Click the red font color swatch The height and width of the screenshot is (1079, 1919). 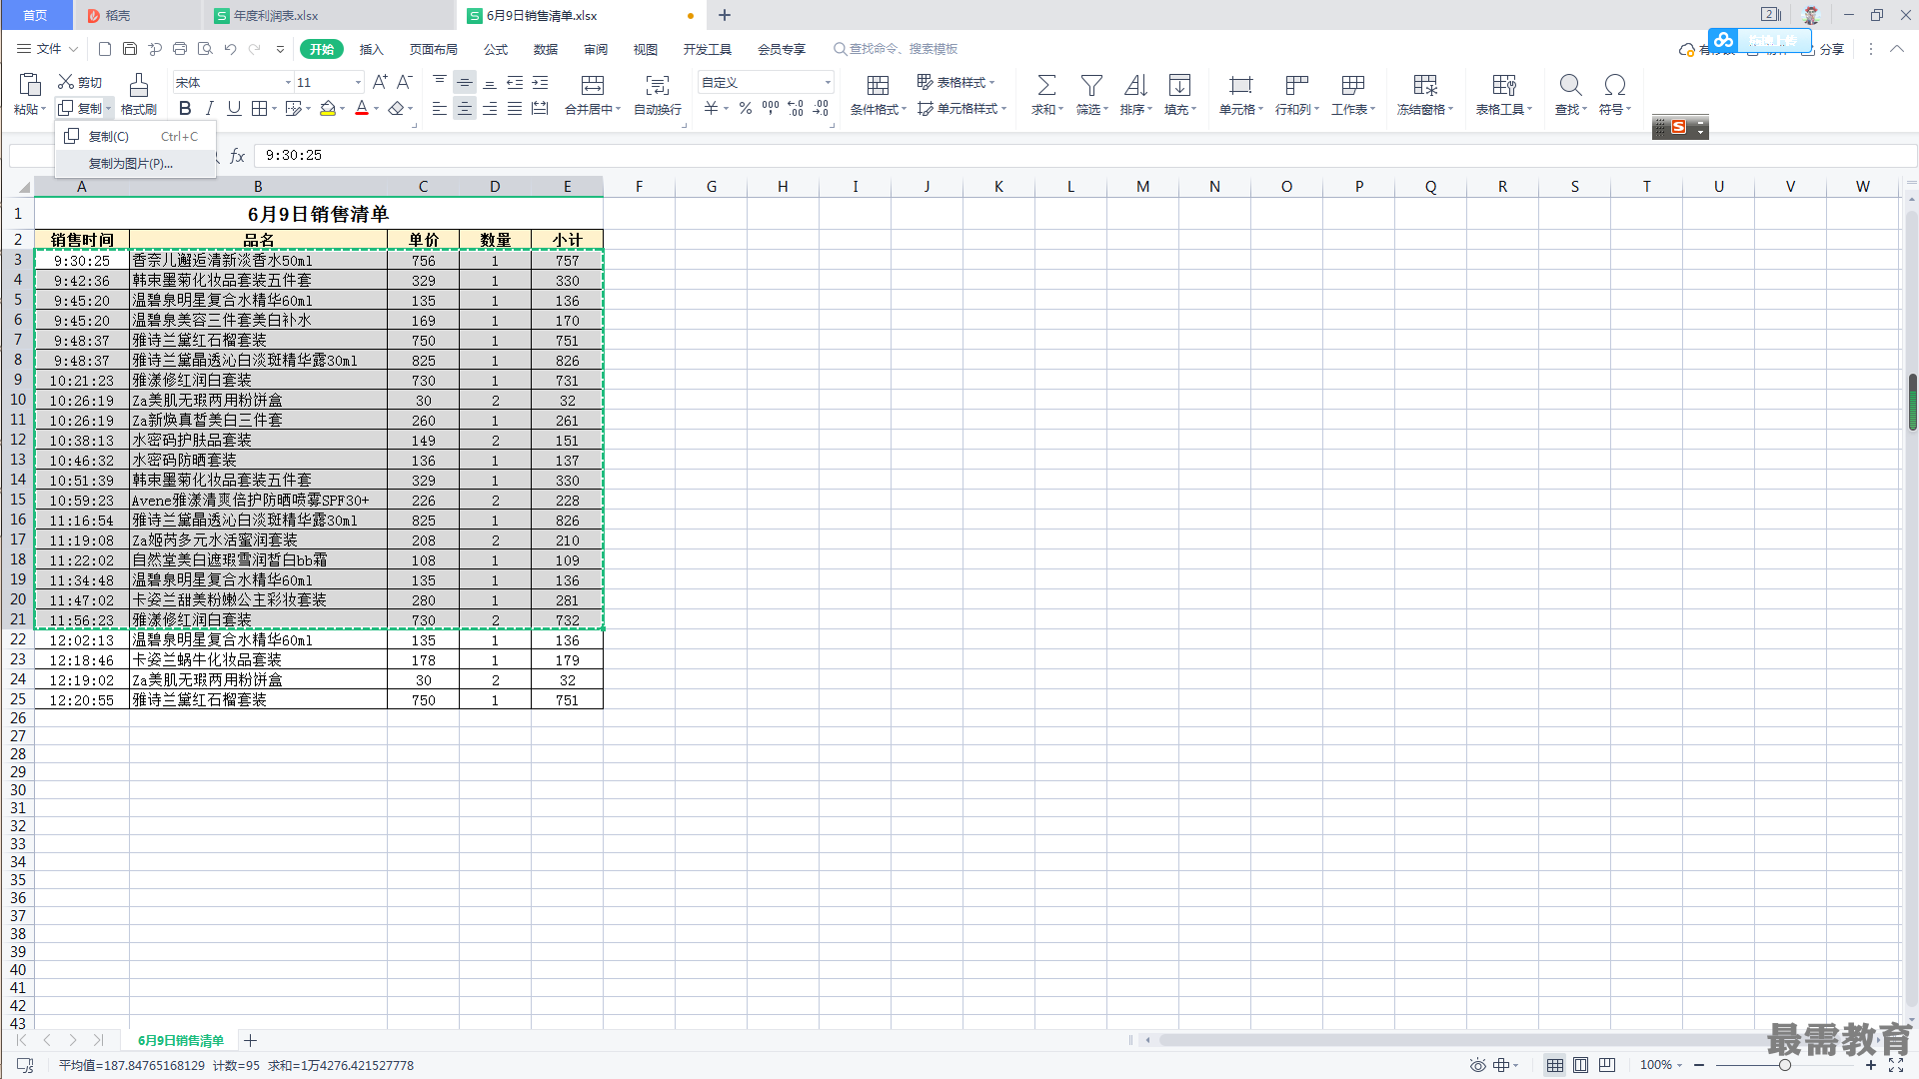pyautogui.click(x=362, y=108)
